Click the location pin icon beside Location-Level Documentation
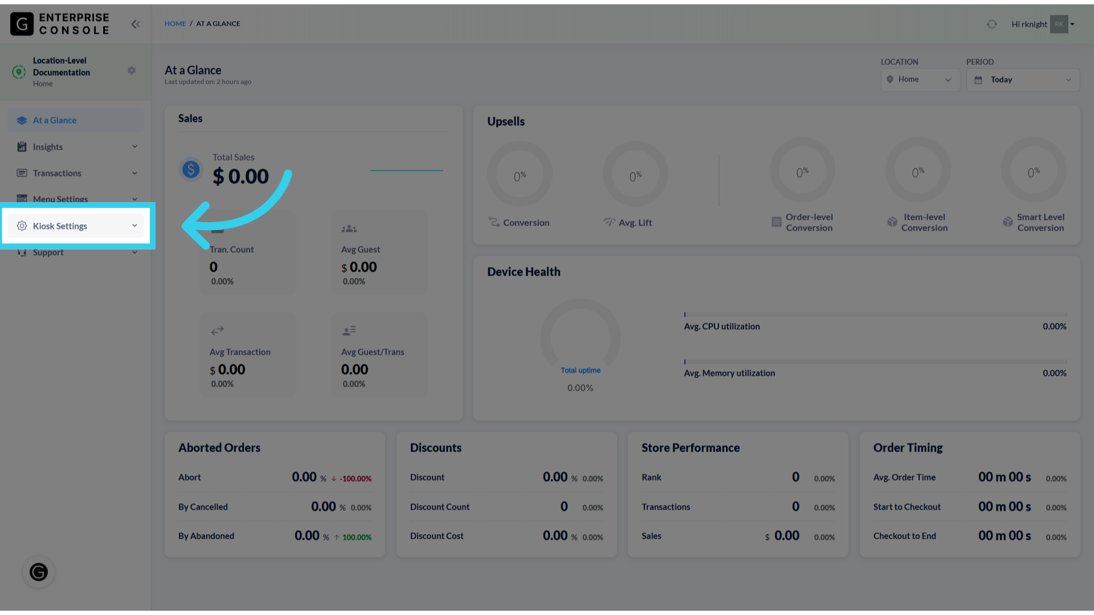The image size is (1094, 615). coord(19,72)
